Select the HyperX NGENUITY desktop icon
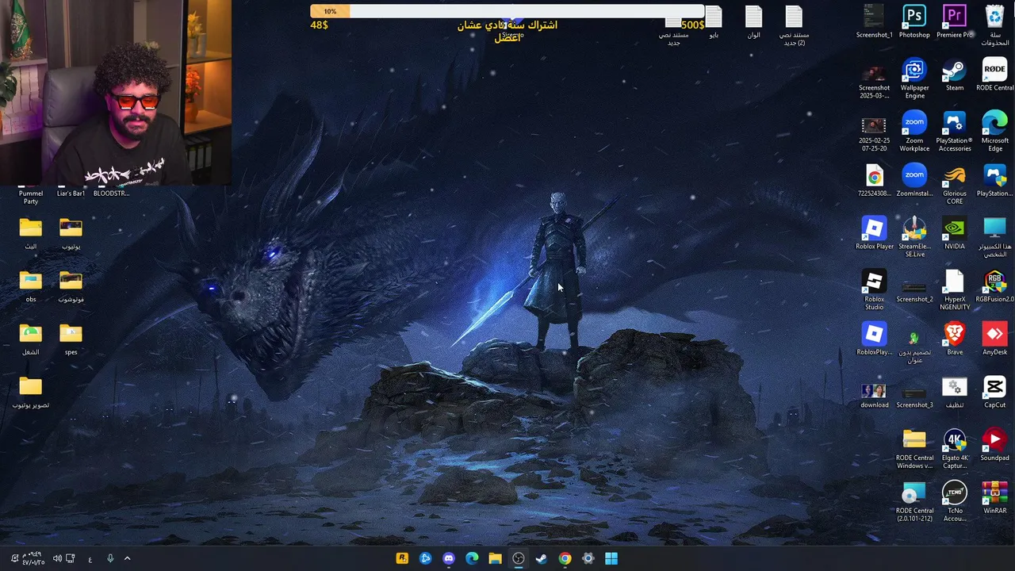The width and height of the screenshot is (1015, 571). (955, 289)
